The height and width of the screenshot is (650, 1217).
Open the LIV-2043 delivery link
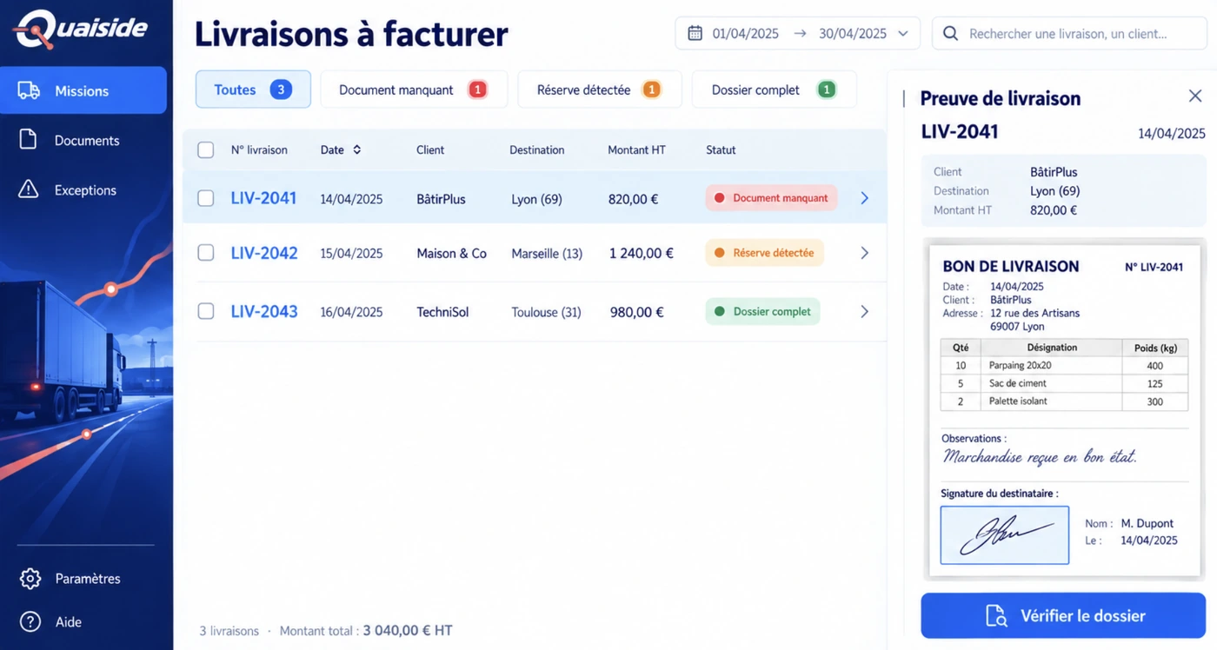(x=264, y=311)
